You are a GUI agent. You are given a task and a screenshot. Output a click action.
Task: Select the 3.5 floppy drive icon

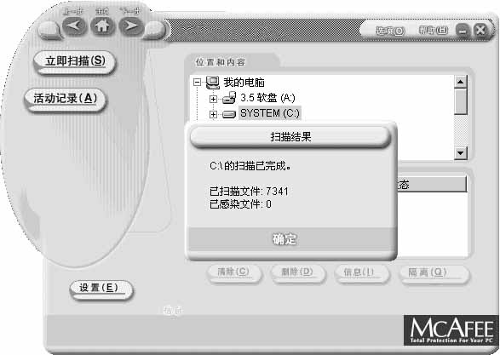tap(229, 98)
